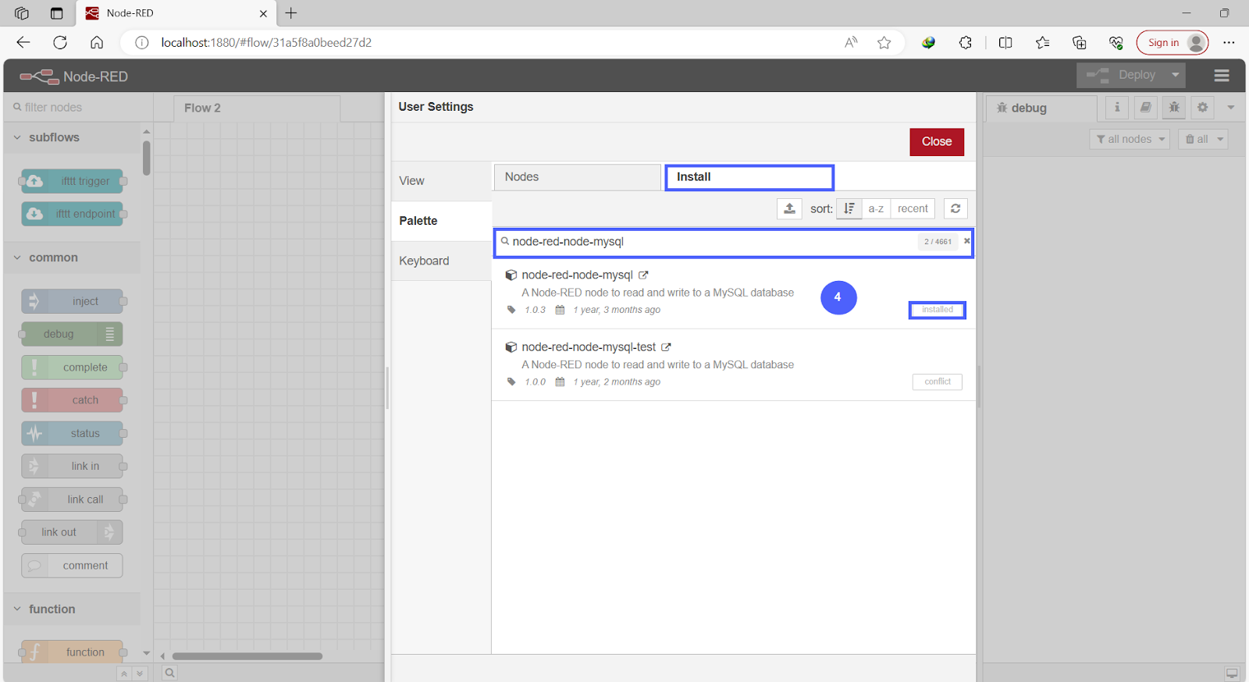Screen dimensions: 1249x682
Task: Select the ifttt trigger node
Action: (73, 181)
